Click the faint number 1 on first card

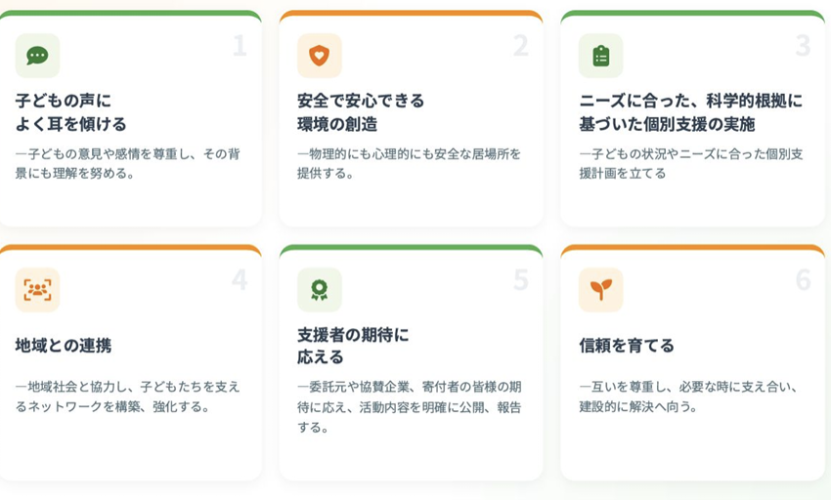[240, 46]
